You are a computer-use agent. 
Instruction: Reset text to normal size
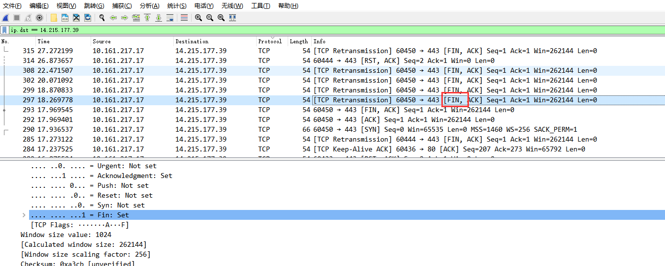pyautogui.click(x=221, y=18)
